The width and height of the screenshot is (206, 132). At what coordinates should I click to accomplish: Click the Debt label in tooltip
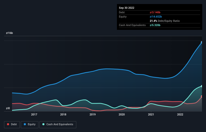tap(122, 12)
